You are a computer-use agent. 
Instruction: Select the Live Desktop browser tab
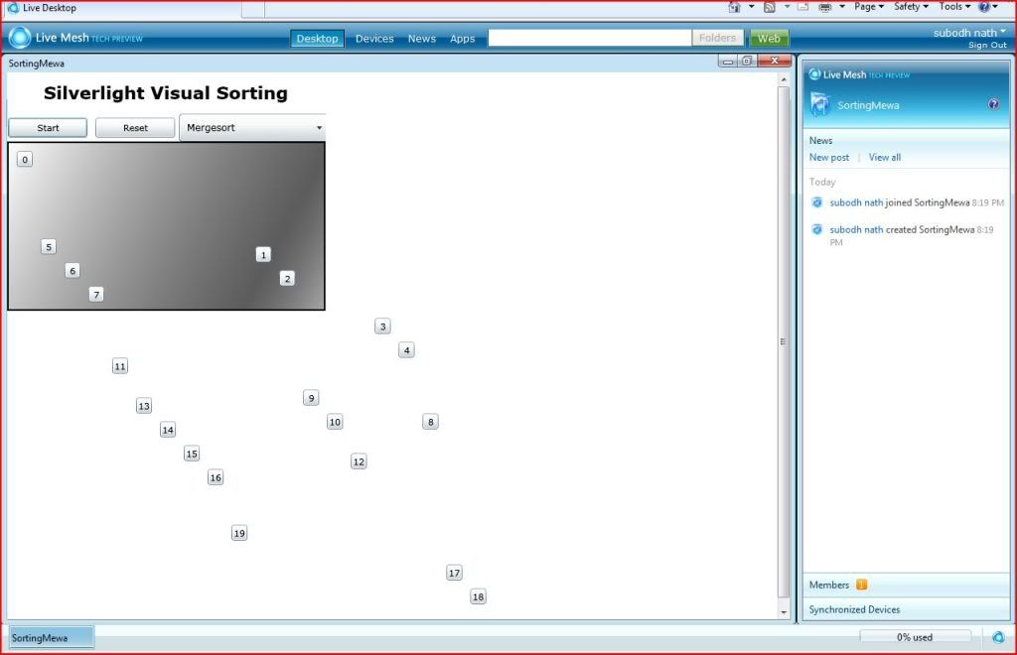coord(123,8)
